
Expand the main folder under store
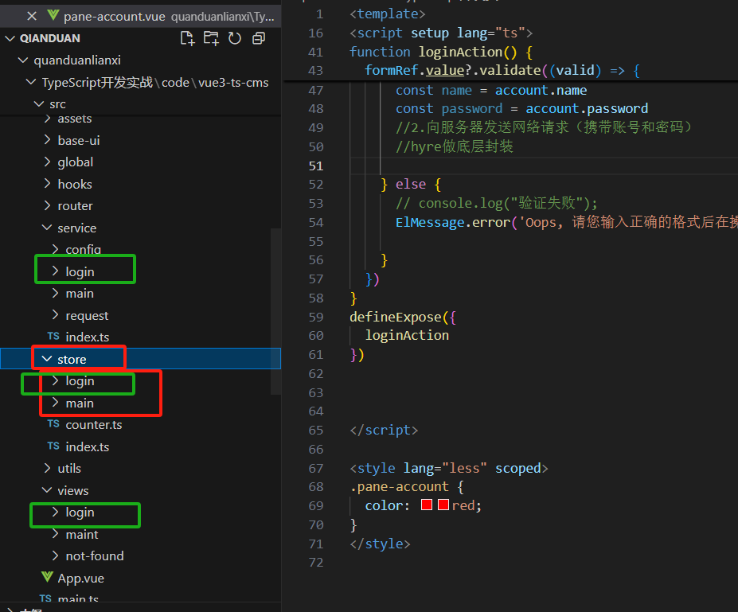point(55,403)
